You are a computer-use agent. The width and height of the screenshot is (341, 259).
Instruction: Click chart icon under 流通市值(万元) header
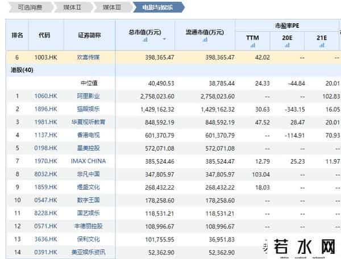pos(204,40)
